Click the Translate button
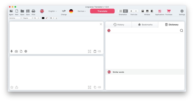Screen dimensions: 194x102 (102, 11)
